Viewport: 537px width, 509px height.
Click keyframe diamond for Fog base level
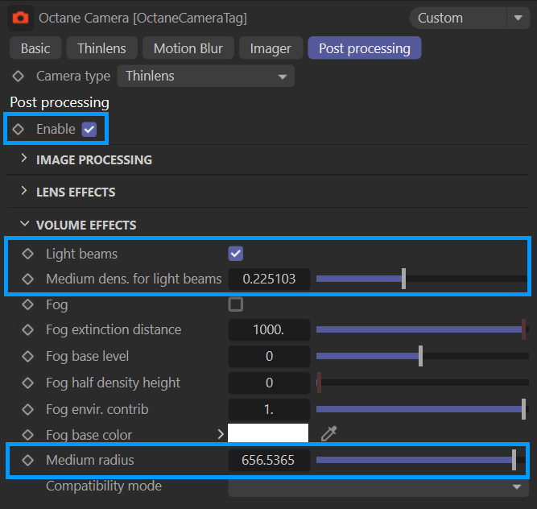point(28,356)
